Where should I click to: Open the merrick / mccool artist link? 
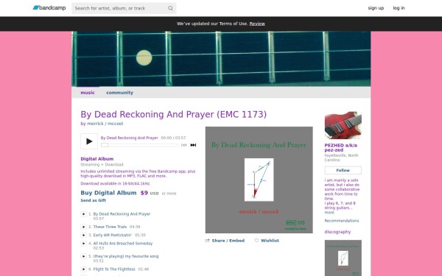point(105,124)
